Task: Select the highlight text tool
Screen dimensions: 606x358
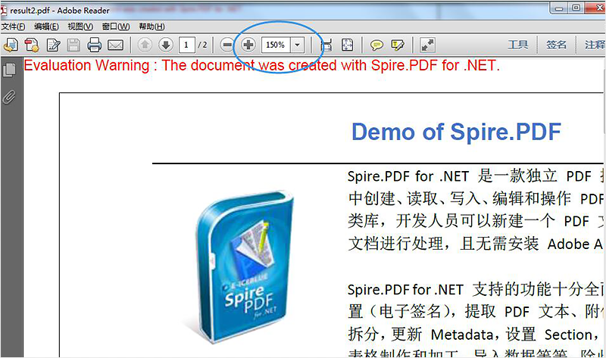Action: 398,45
